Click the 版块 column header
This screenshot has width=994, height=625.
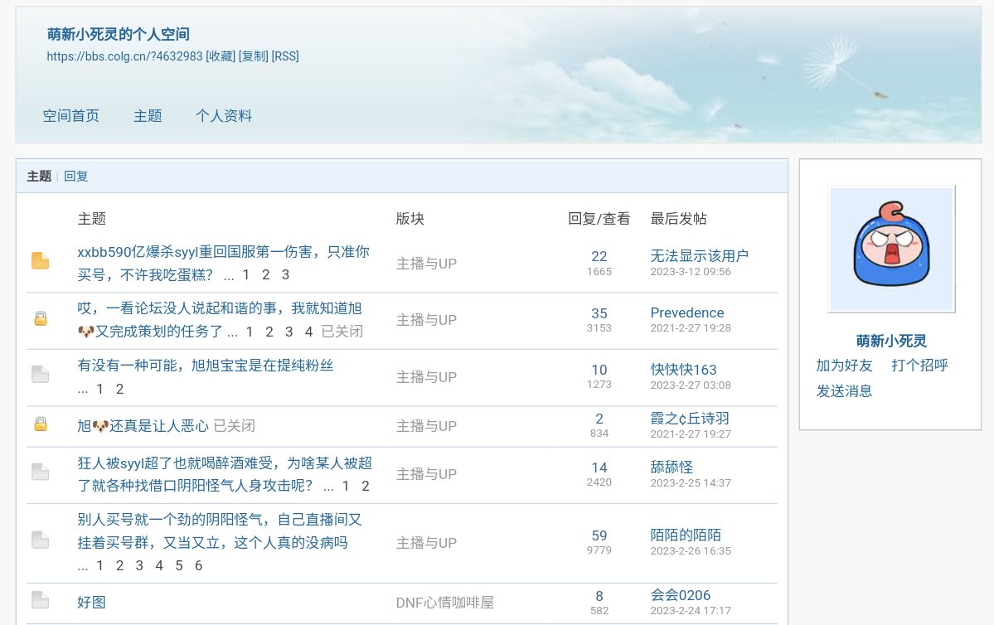coord(410,219)
